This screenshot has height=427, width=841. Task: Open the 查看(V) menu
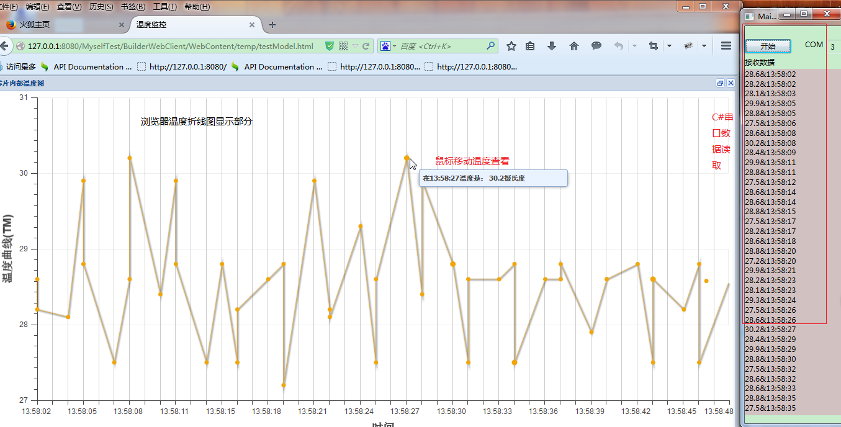69,7
